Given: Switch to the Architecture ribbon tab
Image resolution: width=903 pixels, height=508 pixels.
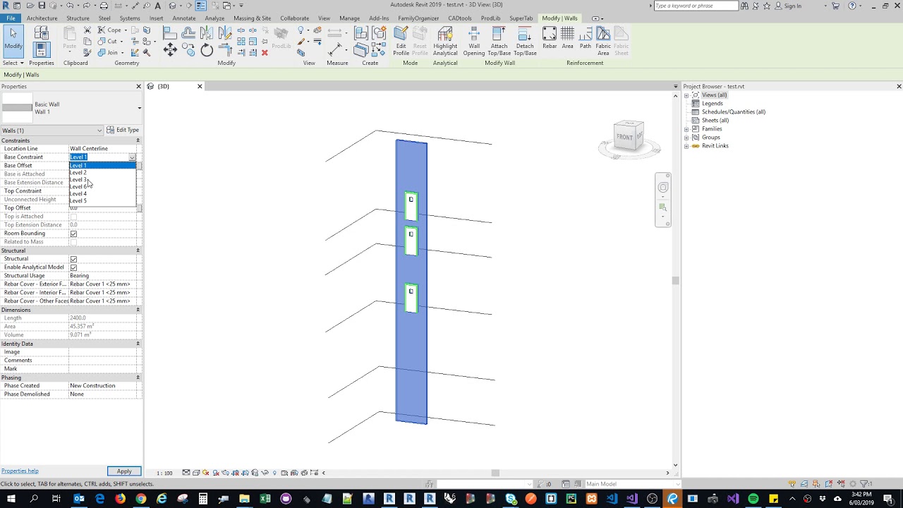Looking at the screenshot, I should tap(42, 18).
